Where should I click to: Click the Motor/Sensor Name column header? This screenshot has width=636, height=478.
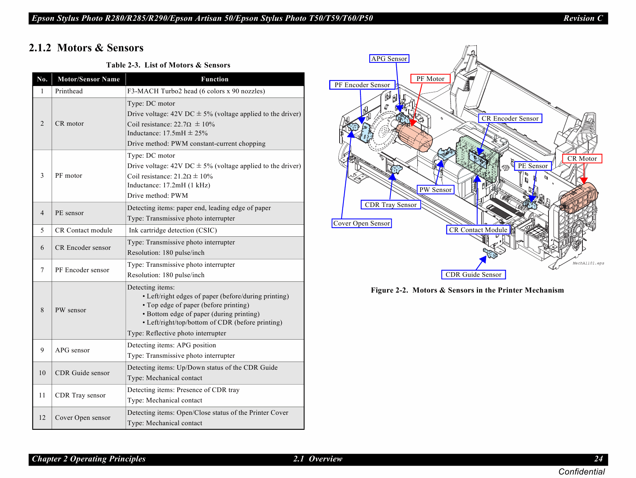click(x=89, y=79)
